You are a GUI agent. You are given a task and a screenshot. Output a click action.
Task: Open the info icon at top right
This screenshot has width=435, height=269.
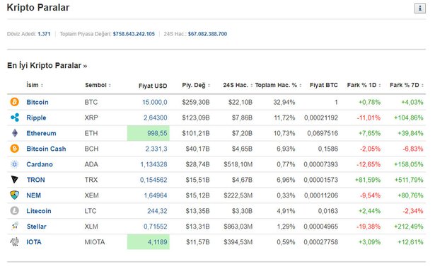[420, 8]
